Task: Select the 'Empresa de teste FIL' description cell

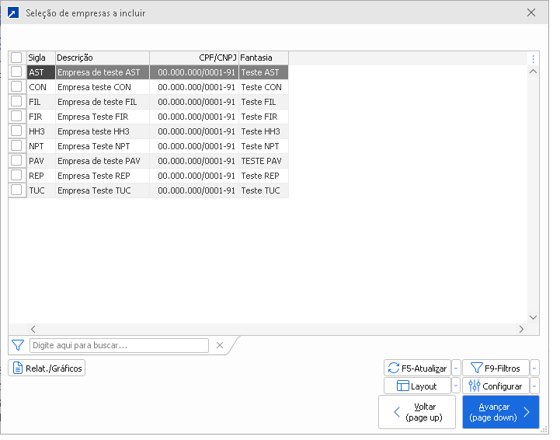Action: [x=103, y=102]
